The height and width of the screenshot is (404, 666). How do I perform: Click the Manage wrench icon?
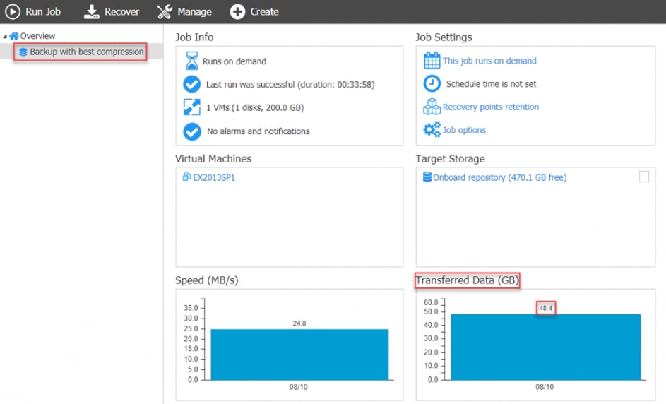[165, 11]
